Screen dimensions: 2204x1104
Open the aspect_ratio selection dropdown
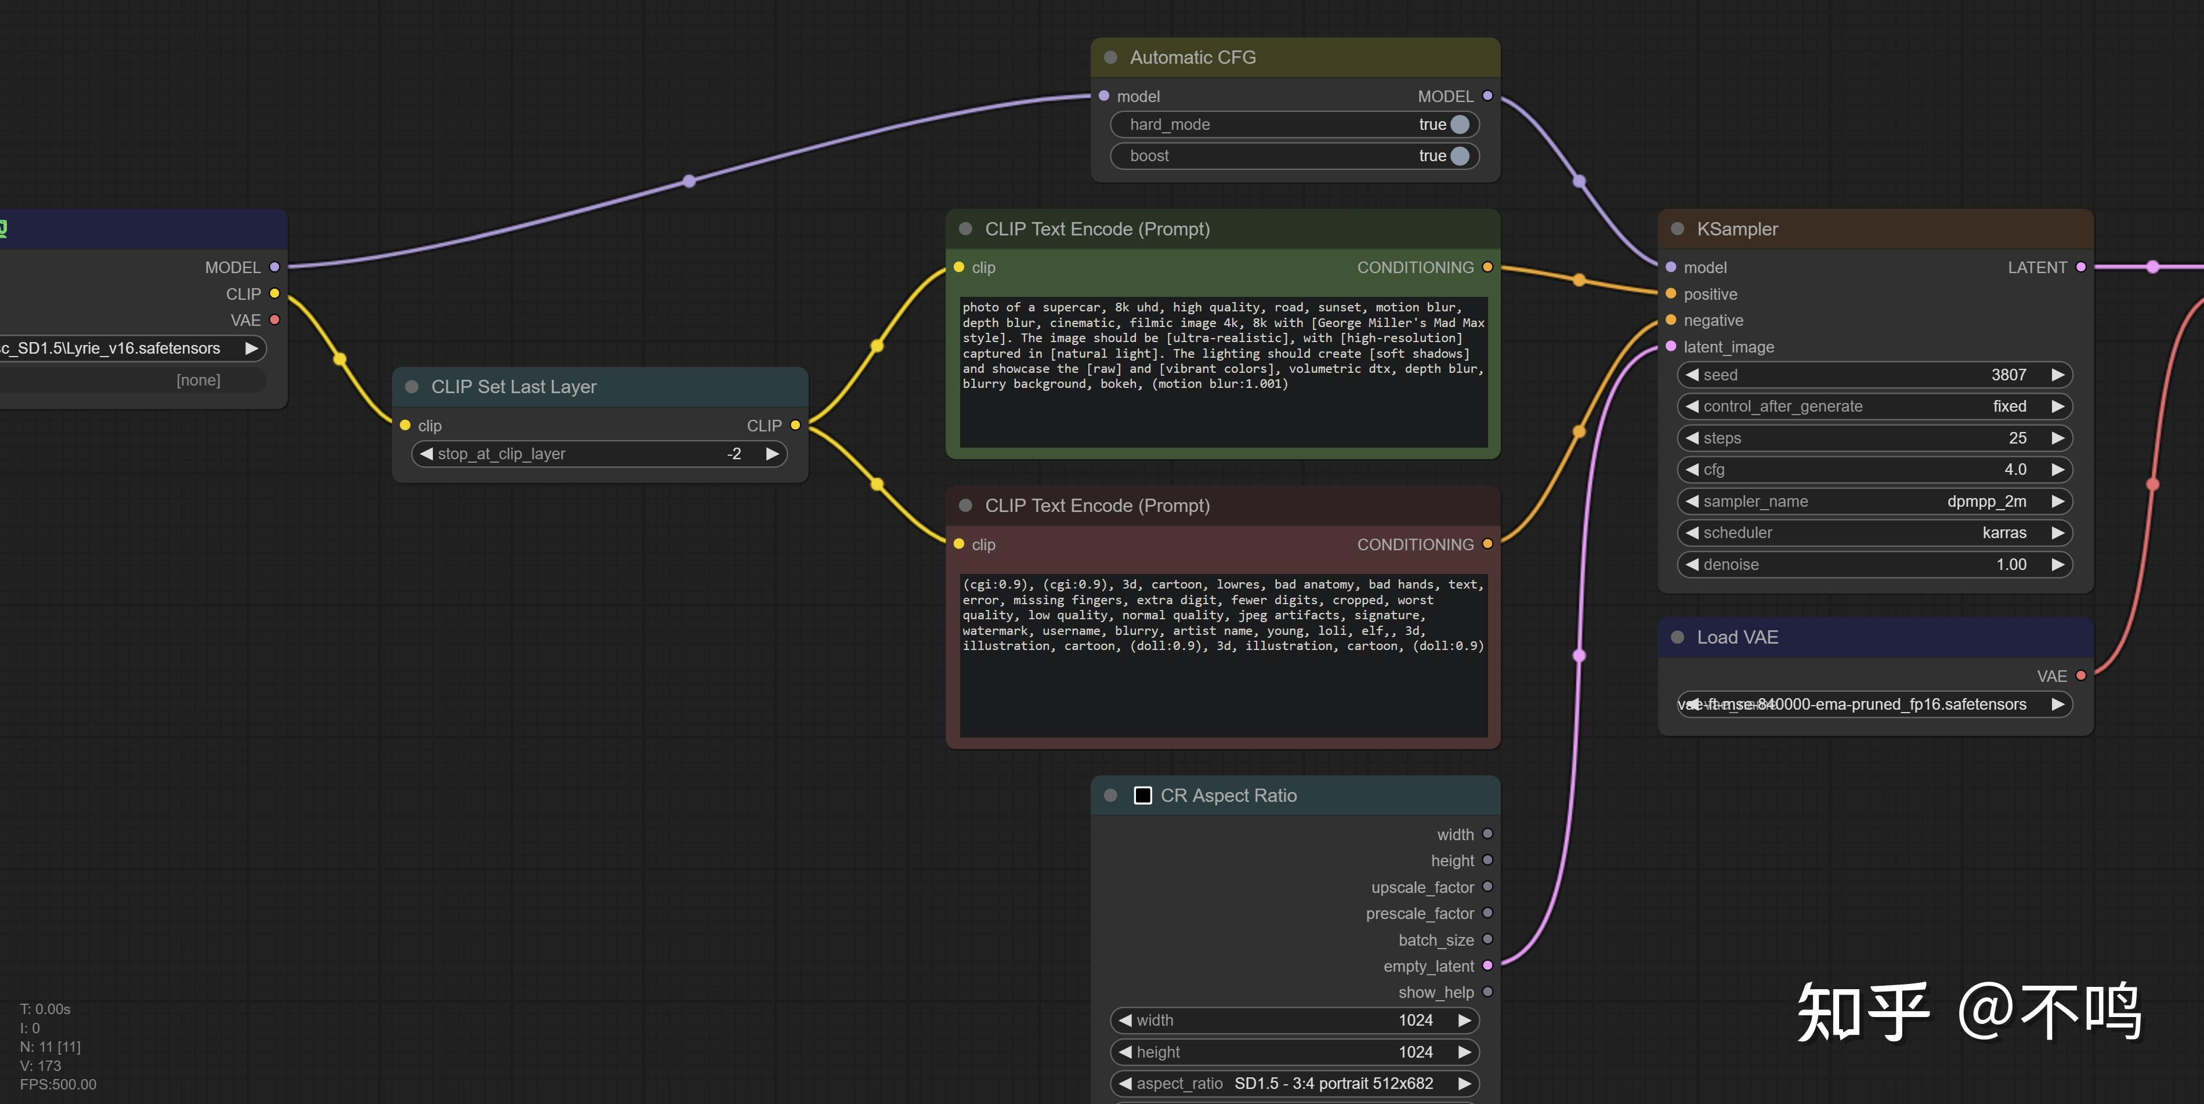tap(1294, 1084)
